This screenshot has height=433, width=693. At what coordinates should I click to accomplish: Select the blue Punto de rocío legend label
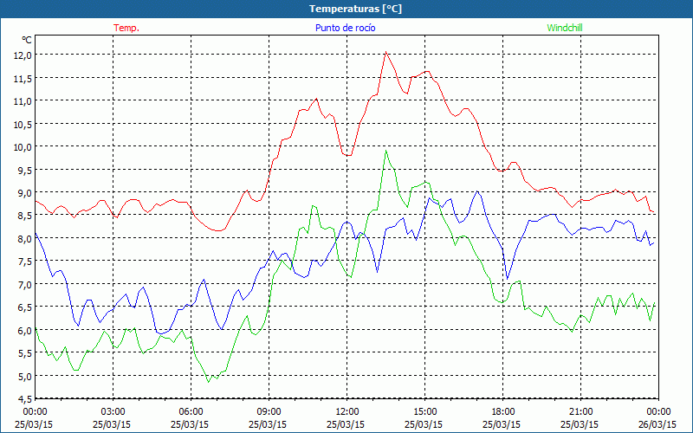[345, 28]
